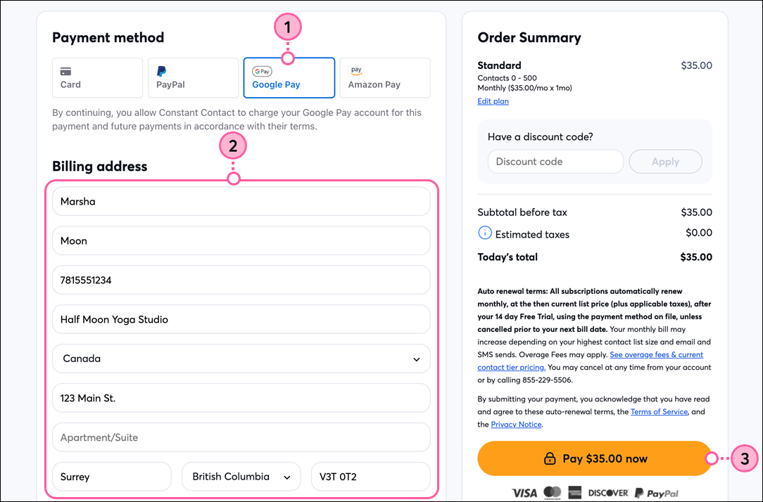Click the credit card icon on the Card tile
The height and width of the screenshot is (502, 763).
[x=65, y=71]
